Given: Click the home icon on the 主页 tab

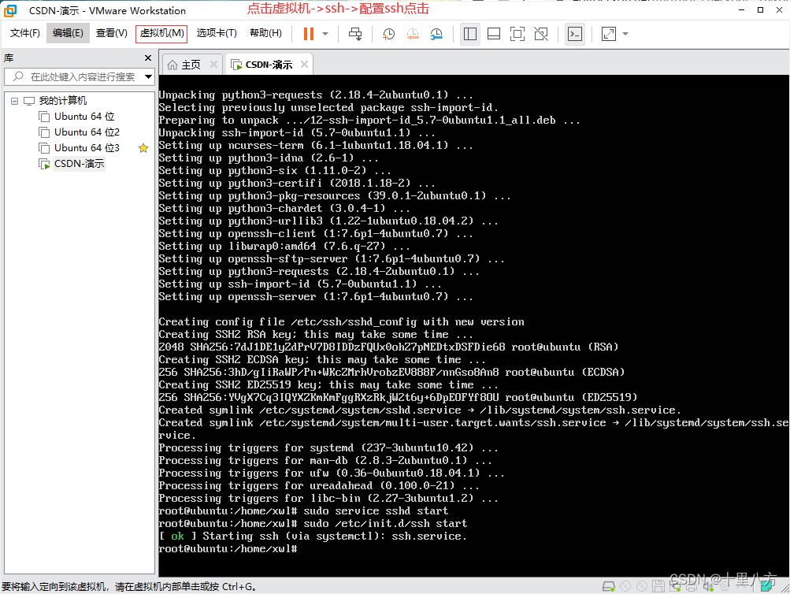Looking at the screenshot, I should tap(172, 65).
